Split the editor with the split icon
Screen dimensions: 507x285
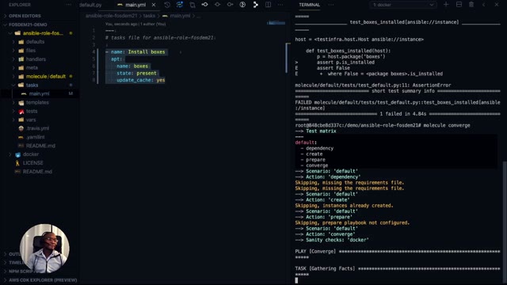pos(268,5)
